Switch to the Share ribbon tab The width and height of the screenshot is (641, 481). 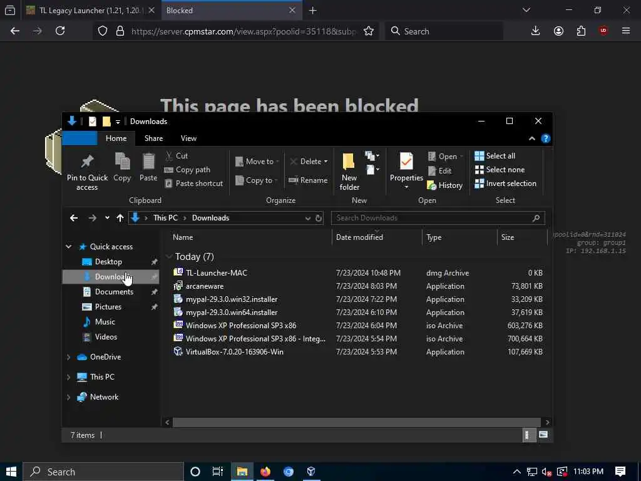(154, 138)
